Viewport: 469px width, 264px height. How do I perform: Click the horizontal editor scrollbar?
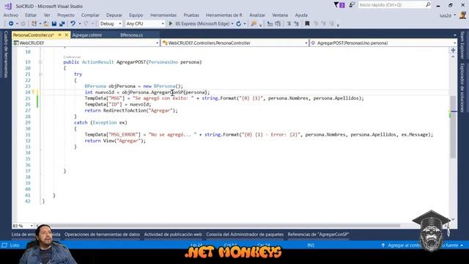tap(220, 226)
